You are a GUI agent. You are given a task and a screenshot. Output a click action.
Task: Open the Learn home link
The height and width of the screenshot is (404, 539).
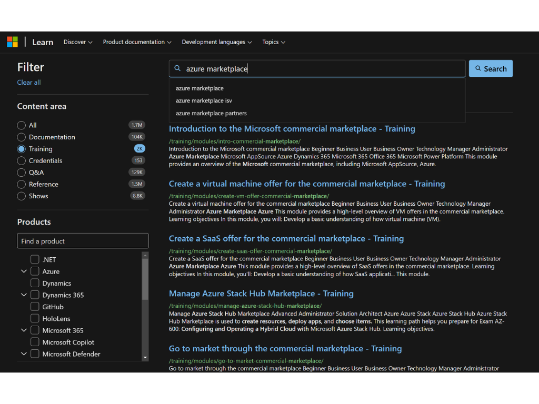43,42
